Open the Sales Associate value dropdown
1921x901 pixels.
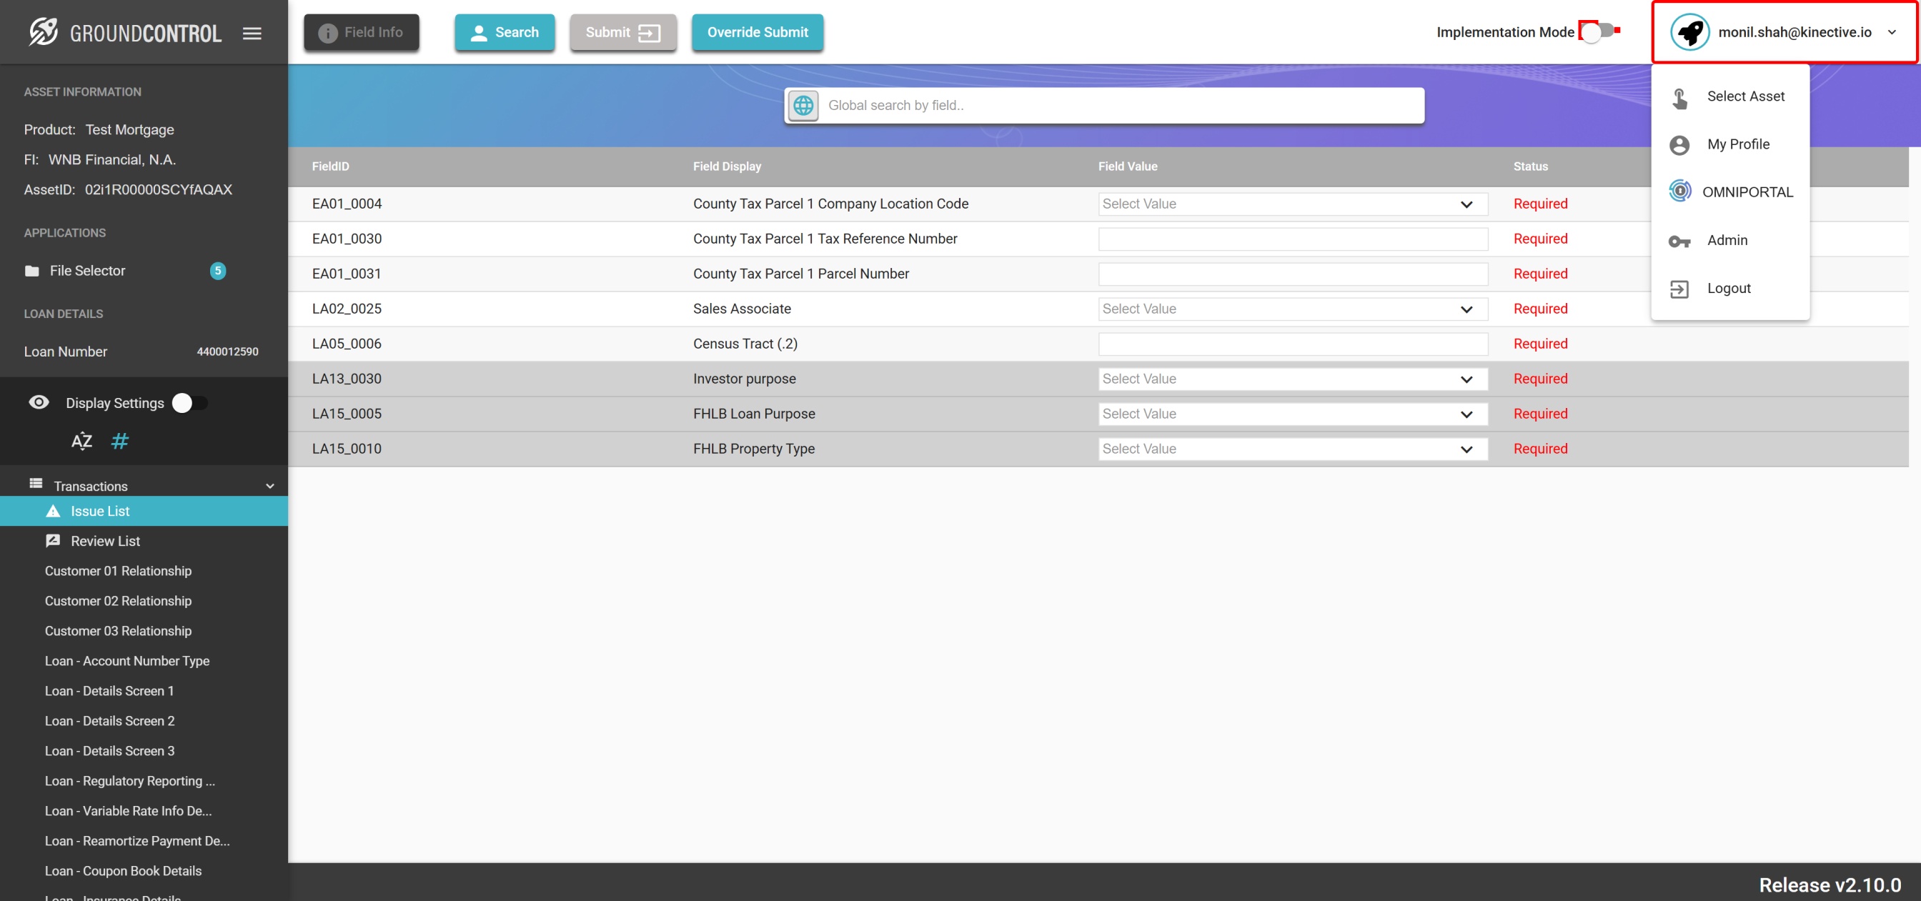click(x=1292, y=309)
